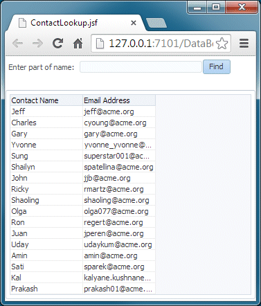The image size is (261, 306).
Task: Open the Chrome hamburger menu
Action: (244, 44)
